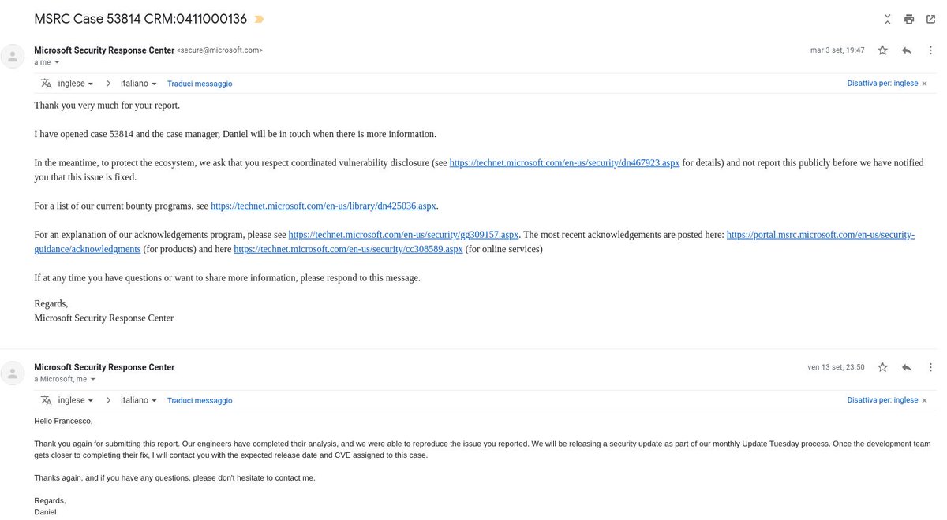Click second sender name Microsoft Security Response Center
Screen dimensions: 947x520
pos(104,367)
